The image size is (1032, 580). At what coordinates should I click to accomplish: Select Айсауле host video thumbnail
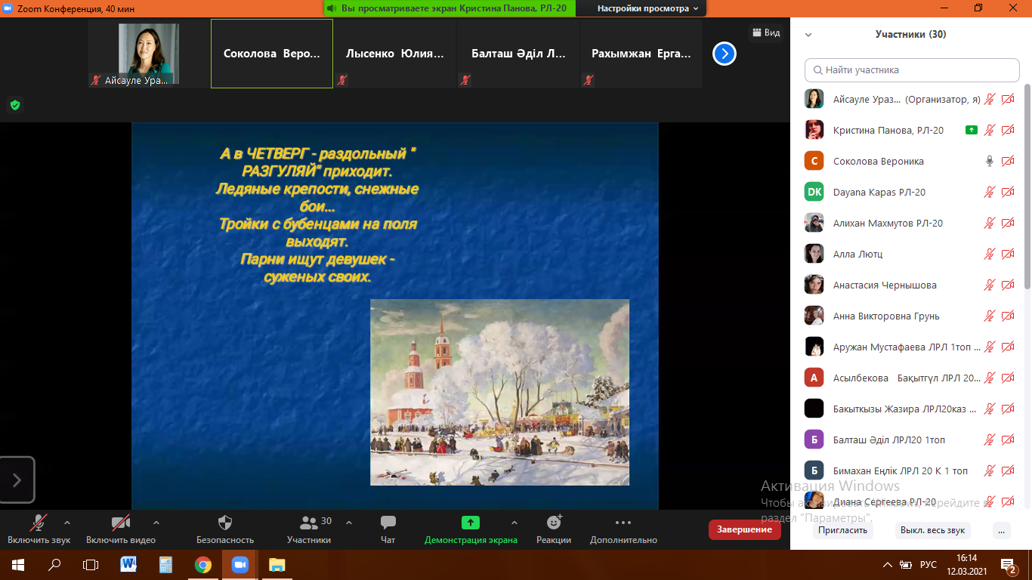[x=149, y=54]
